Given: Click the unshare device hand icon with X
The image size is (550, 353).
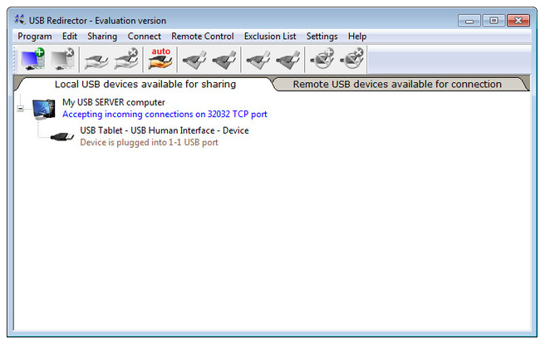Looking at the screenshot, I should pos(126,60).
